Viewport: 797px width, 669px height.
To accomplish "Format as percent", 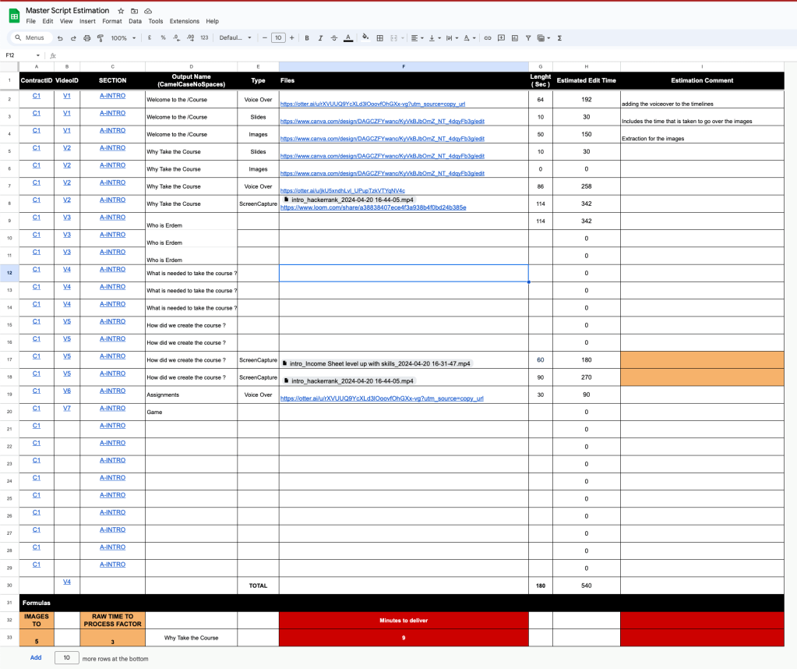I will tap(163, 37).
